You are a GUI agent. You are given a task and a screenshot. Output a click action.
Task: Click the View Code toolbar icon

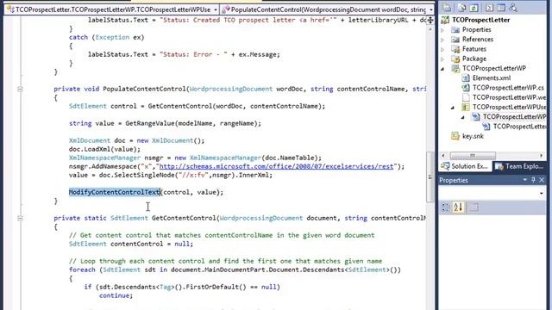tap(489, 7)
